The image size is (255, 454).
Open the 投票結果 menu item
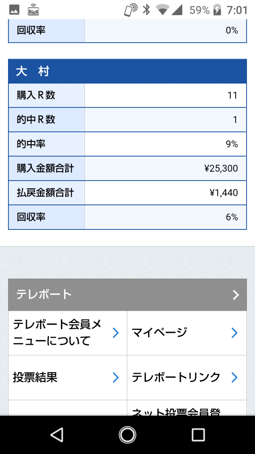click(x=68, y=377)
